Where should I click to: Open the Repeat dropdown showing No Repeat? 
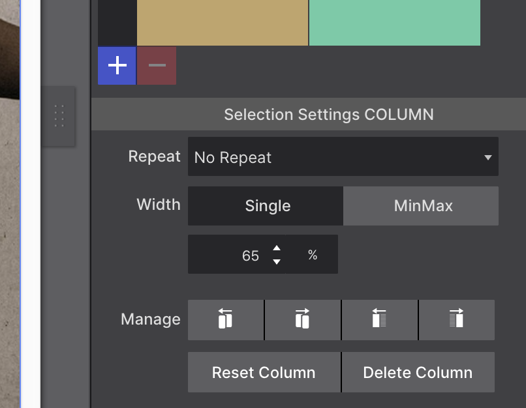[x=343, y=156]
